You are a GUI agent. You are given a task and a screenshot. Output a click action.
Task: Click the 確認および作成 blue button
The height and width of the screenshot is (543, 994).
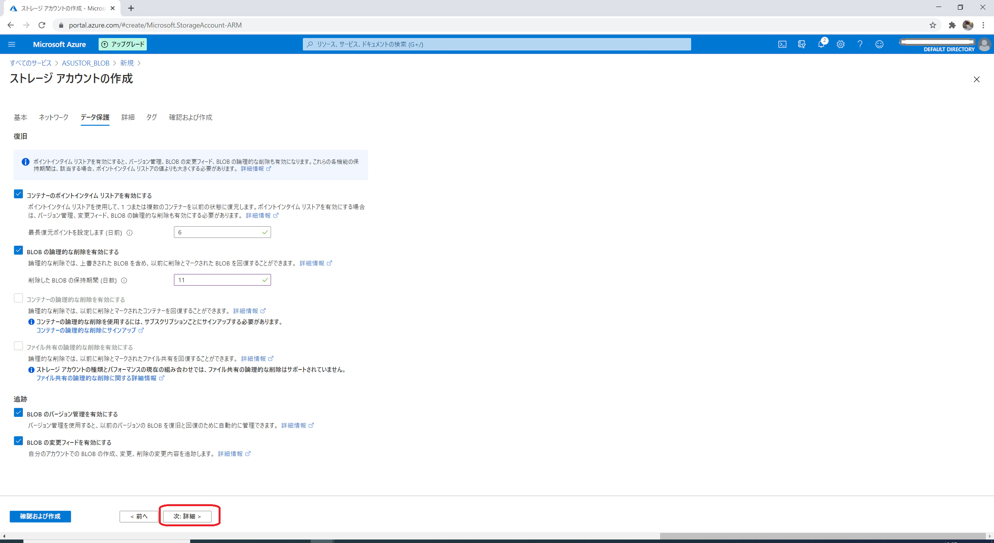(40, 517)
